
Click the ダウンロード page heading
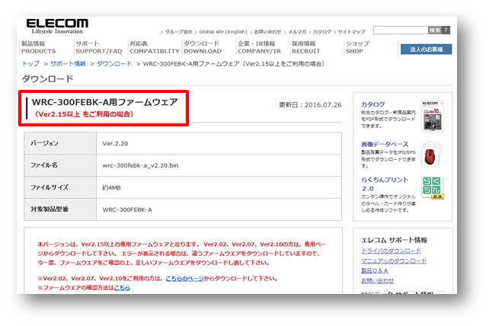point(47,78)
